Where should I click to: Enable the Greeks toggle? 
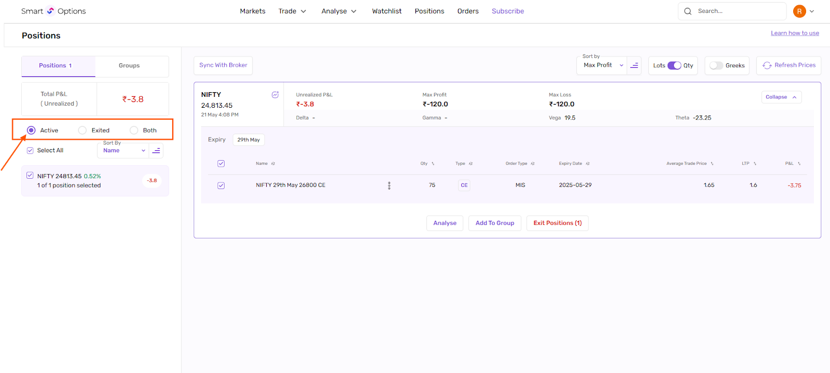pos(716,65)
